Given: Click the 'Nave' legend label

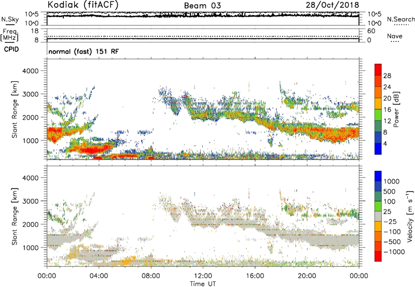Looking at the screenshot, I should (395, 36).
